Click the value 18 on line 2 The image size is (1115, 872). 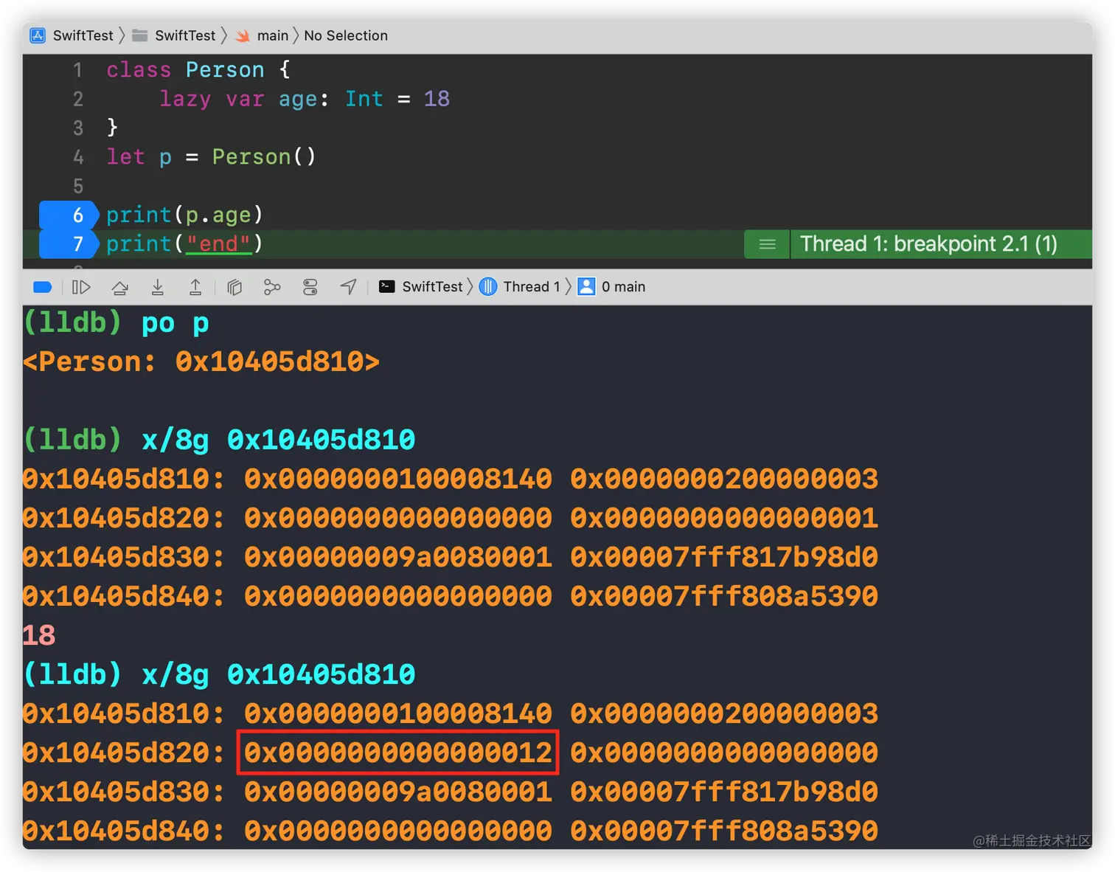(x=437, y=99)
